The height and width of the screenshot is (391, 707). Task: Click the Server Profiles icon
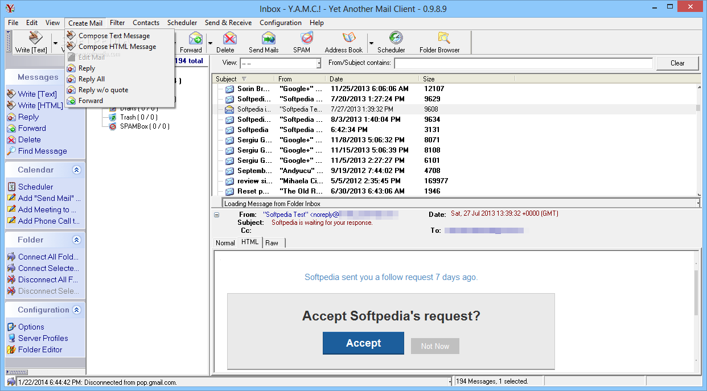click(x=11, y=338)
